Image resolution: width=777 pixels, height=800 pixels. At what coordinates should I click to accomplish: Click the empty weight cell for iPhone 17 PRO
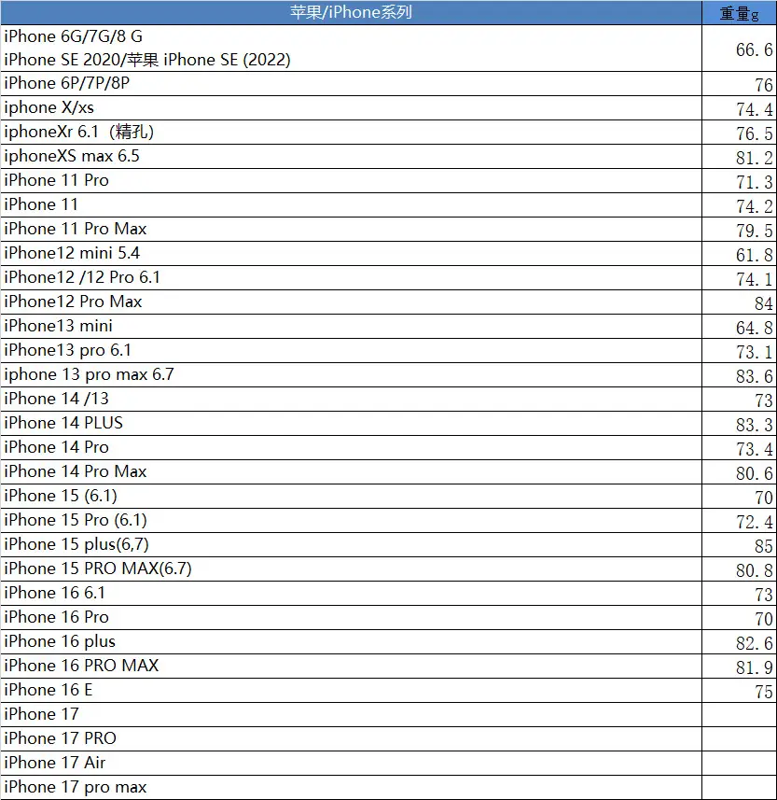click(x=740, y=738)
